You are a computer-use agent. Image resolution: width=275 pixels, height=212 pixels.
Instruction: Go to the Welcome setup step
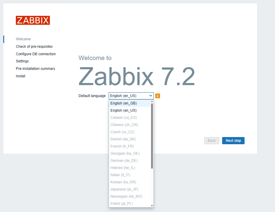(x=23, y=39)
